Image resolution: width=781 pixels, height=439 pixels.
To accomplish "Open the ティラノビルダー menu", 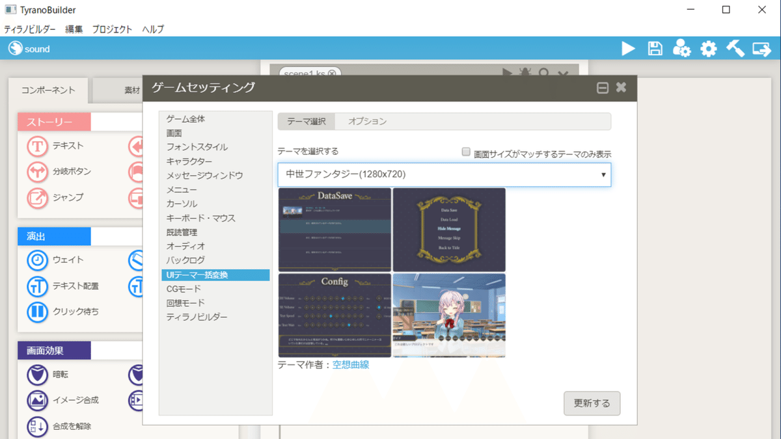I will pyautogui.click(x=30, y=29).
